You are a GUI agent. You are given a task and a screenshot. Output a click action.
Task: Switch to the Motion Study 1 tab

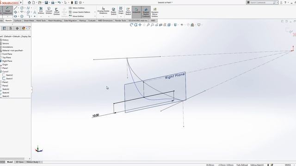(x=33, y=162)
